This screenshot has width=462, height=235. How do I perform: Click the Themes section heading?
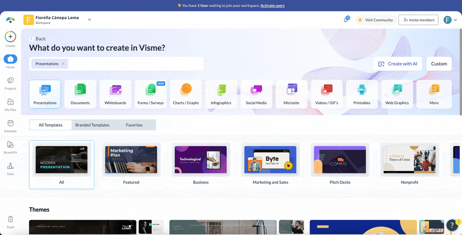pos(39,210)
